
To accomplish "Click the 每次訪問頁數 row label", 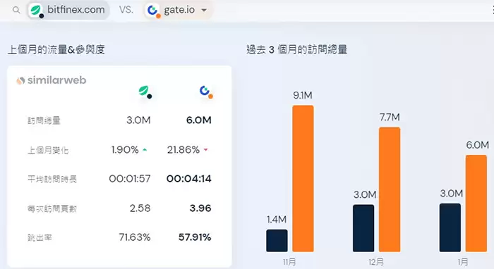I will click(x=52, y=208).
